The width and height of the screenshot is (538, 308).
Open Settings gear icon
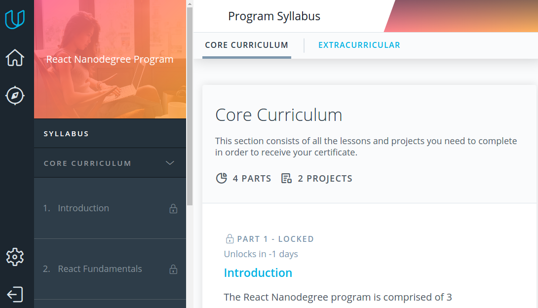point(15,257)
